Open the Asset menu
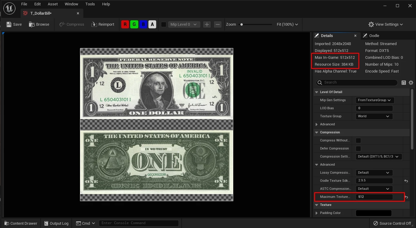The width and height of the screenshot is (416, 228). point(53,4)
